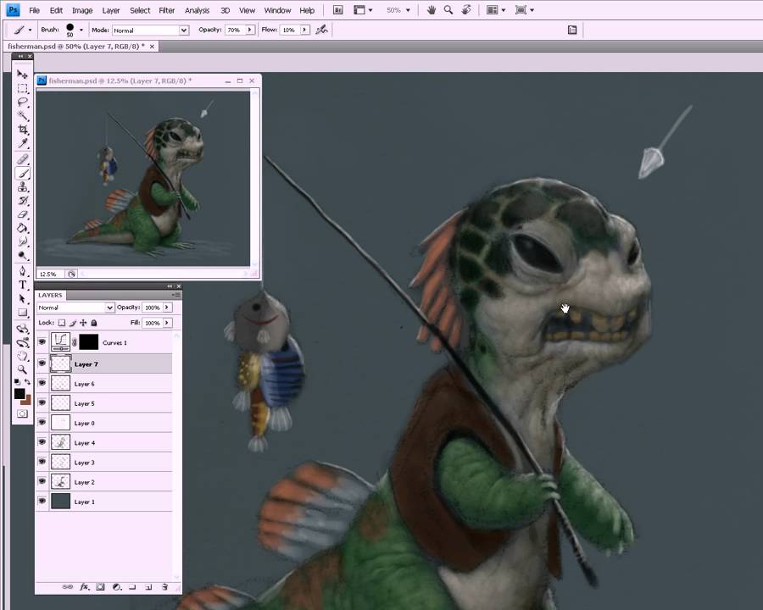This screenshot has width=763, height=610.
Task: Open the Window menu
Action: [x=277, y=10]
